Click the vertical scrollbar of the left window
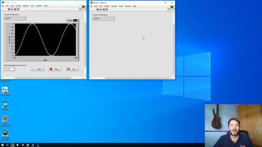The image size is (262, 147). (x=86, y=44)
